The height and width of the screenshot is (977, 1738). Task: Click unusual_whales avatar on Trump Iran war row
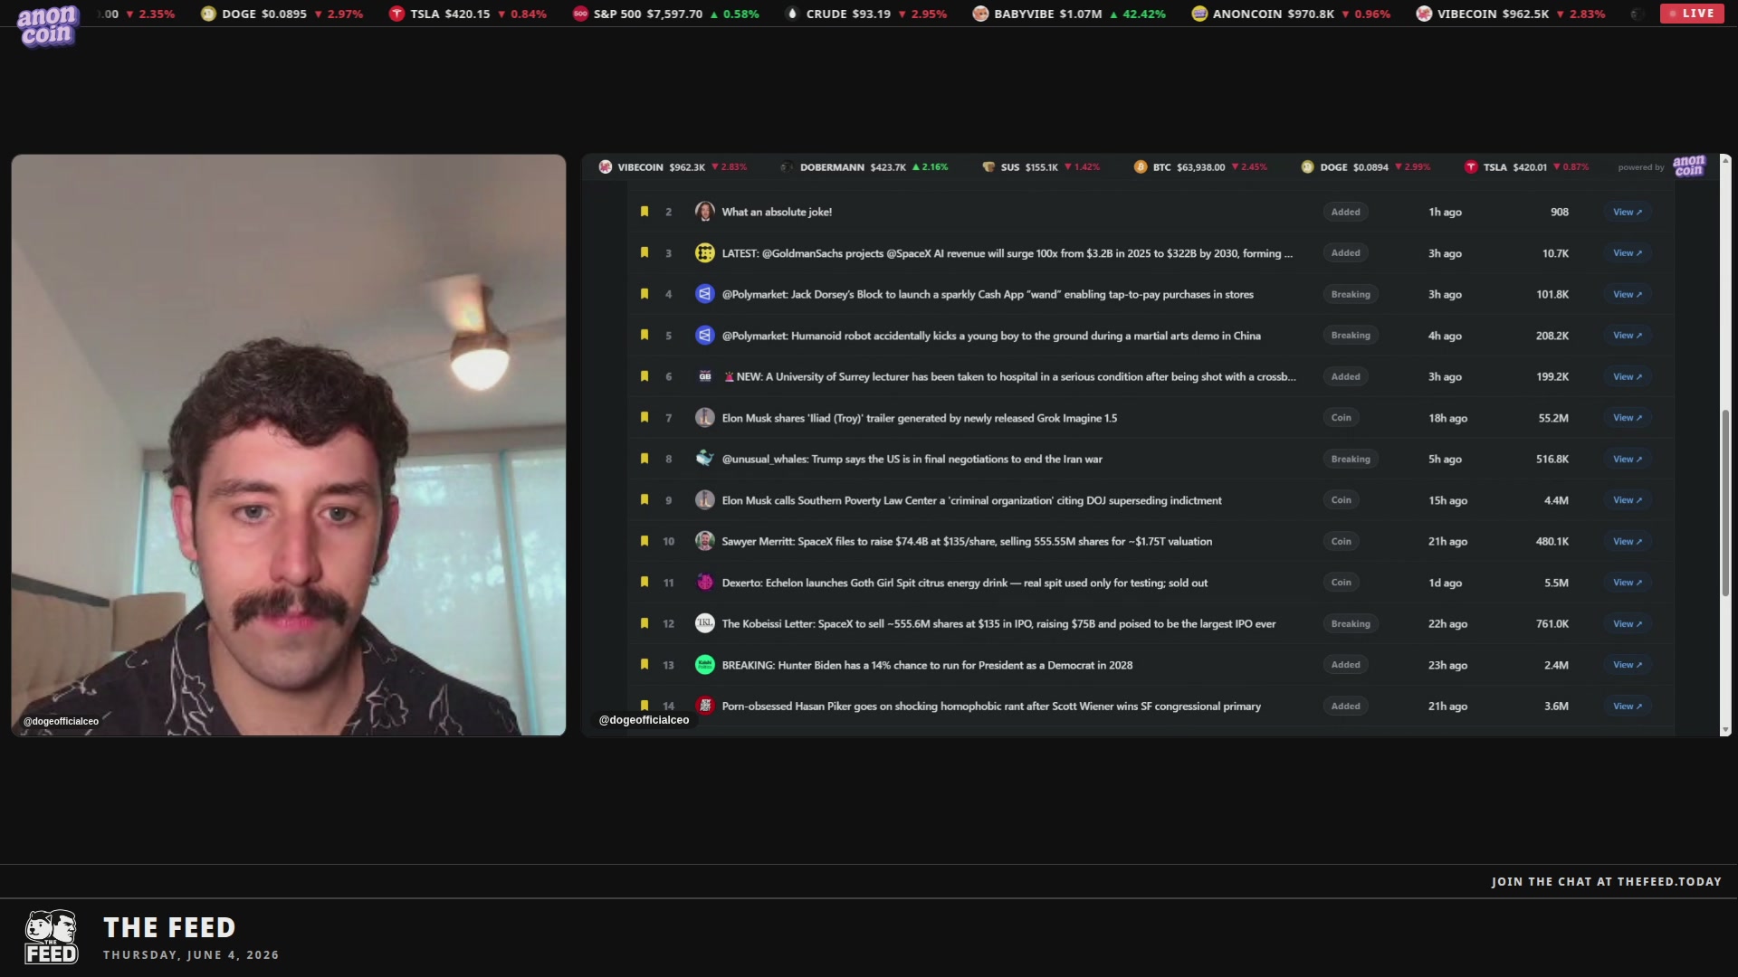pyautogui.click(x=704, y=459)
